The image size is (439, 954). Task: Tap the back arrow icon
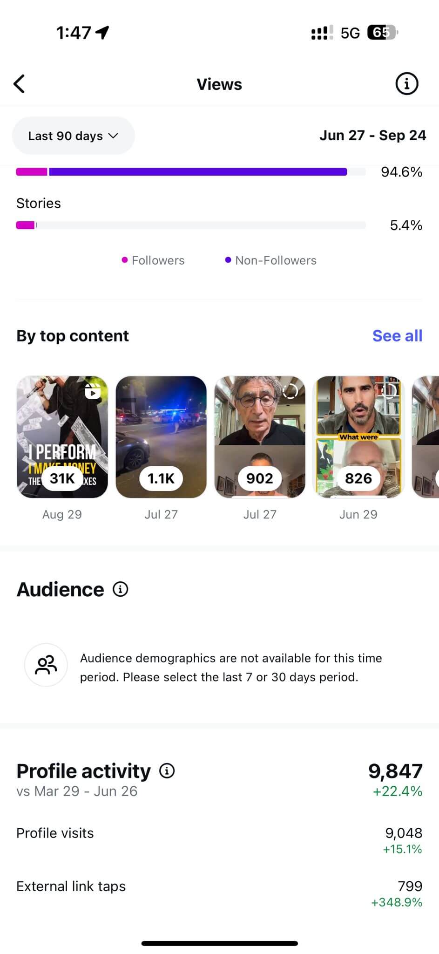click(19, 84)
